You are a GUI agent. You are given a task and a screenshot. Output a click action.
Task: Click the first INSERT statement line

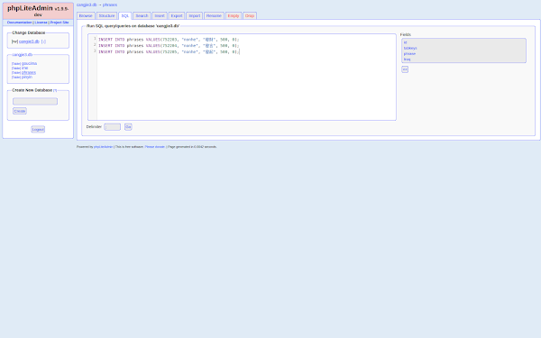(169, 40)
